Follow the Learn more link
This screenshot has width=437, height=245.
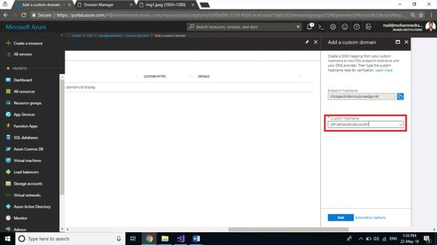point(384,70)
